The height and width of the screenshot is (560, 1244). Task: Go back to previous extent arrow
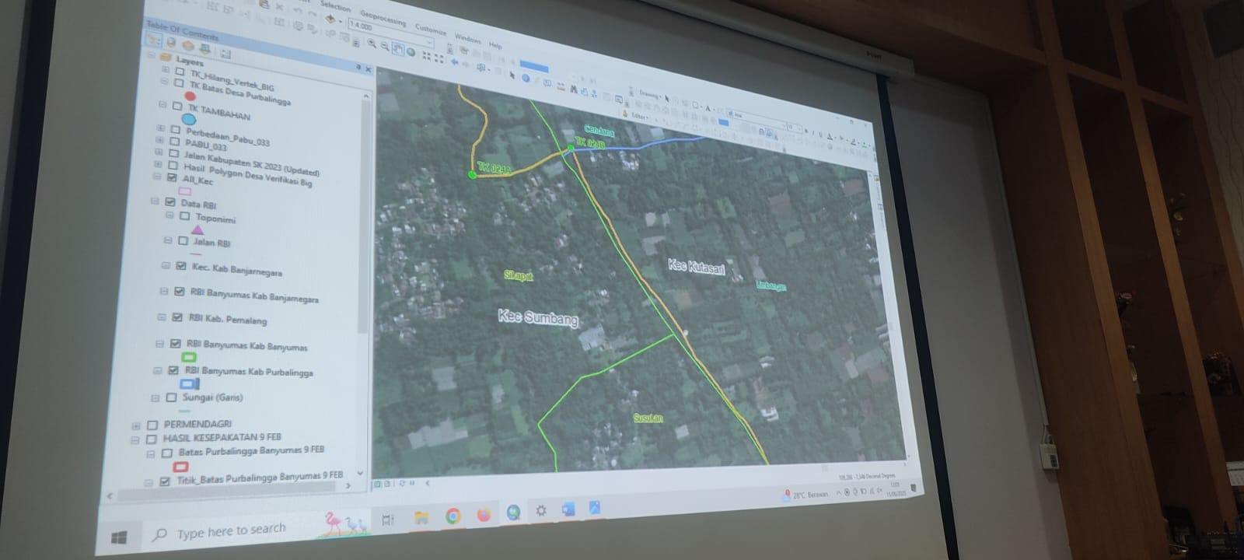click(455, 62)
